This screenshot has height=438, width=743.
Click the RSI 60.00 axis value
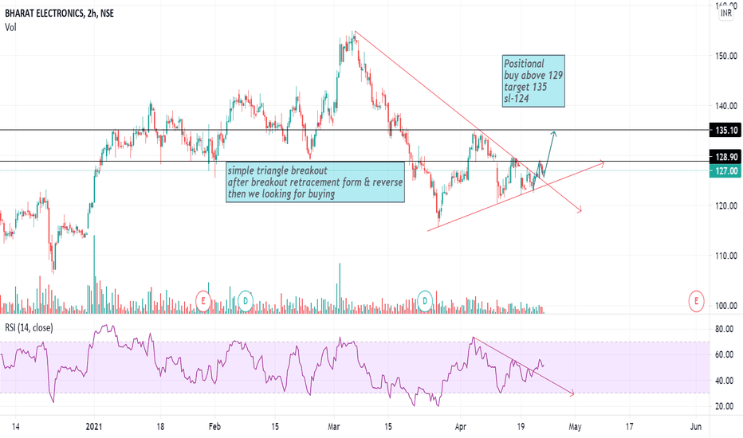tap(724, 354)
